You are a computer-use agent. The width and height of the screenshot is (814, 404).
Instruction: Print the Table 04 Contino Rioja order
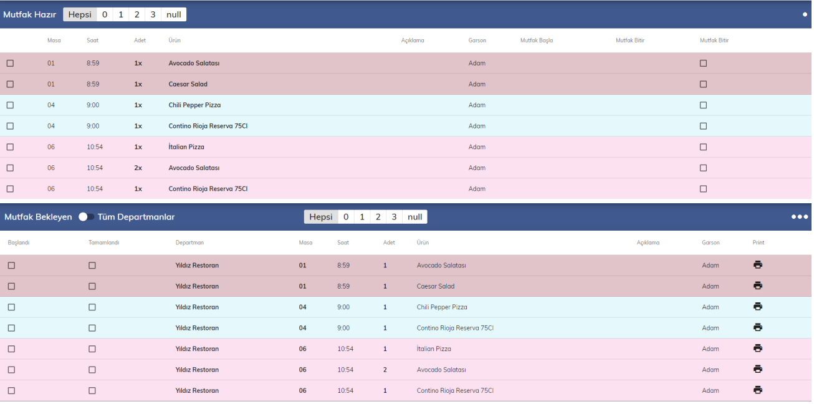pos(757,328)
